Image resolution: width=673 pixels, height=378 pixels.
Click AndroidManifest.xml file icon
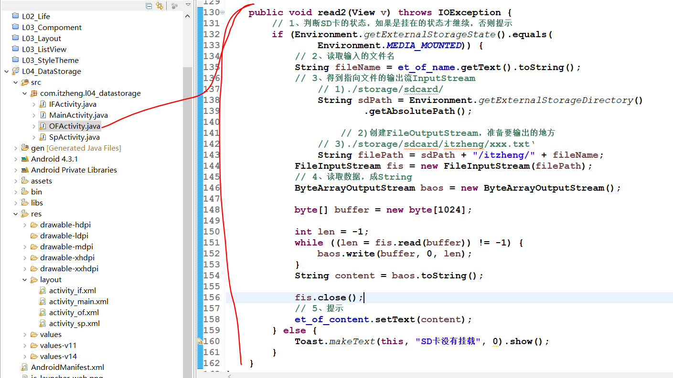(x=25, y=367)
